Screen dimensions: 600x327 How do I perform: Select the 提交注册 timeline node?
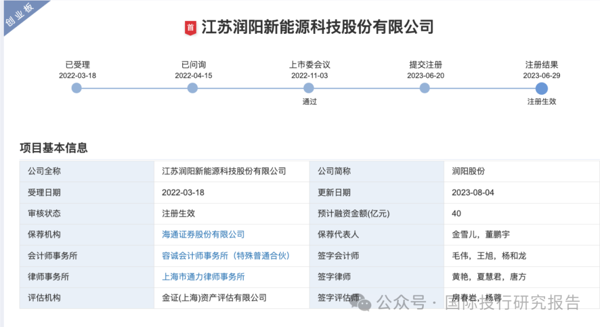(425, 88)
